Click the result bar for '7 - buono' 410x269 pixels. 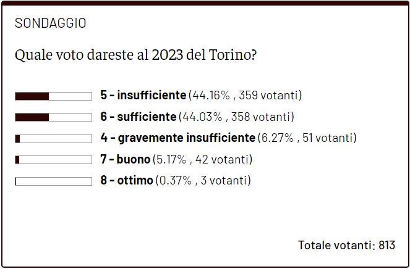tap(53, 160)
